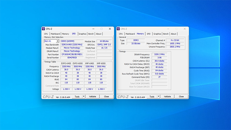Click Module Size value 16 GBytes
231x130 pixels.
[x=104, y=41]
